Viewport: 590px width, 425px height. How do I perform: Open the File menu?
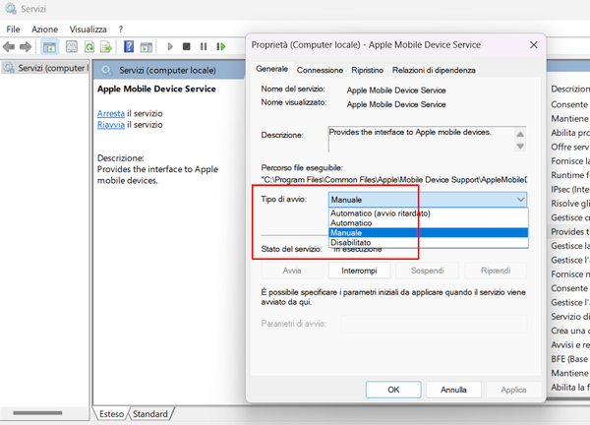pyautogui.click(x=13, y=30)
